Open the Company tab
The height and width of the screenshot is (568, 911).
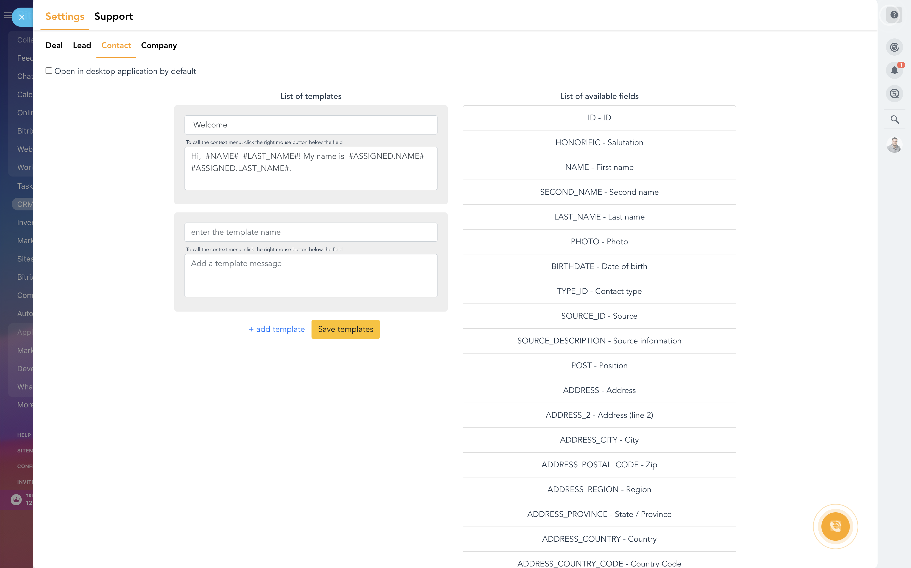[x=159, y=46]
